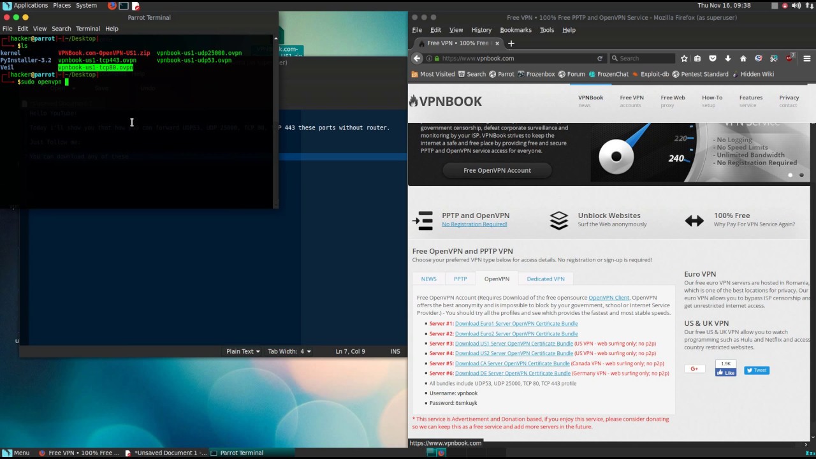
Task: Switch to the Dedicated VPN tab
Action: click(546, 279)
